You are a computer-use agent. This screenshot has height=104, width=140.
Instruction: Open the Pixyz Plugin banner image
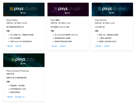point(68,9)
